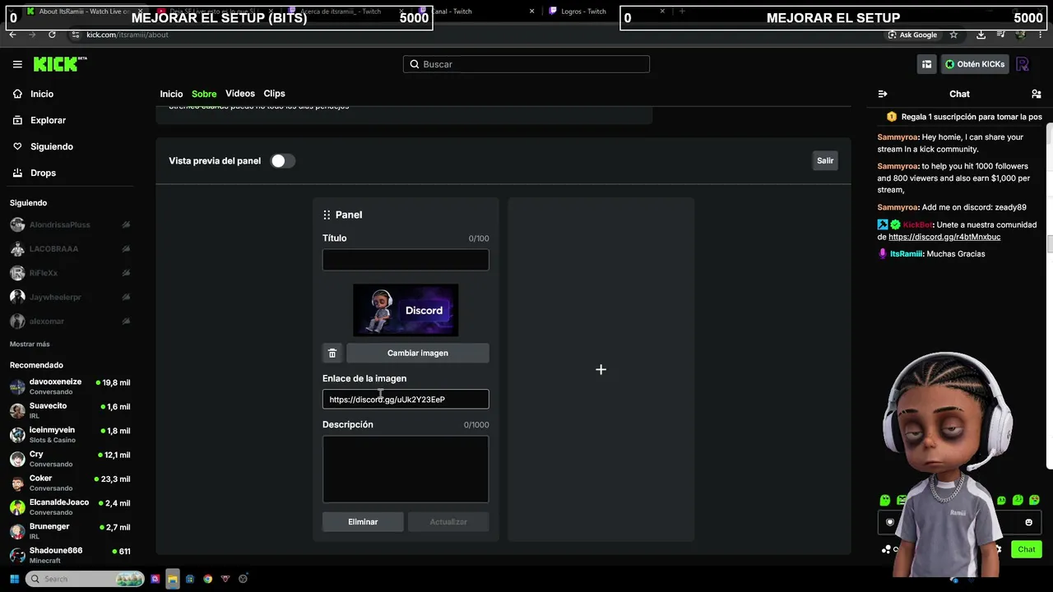The width and height of the screenshot is (1053, 592).
Task: Expand followed channels with Mostrar más
Action: [30, 344]
